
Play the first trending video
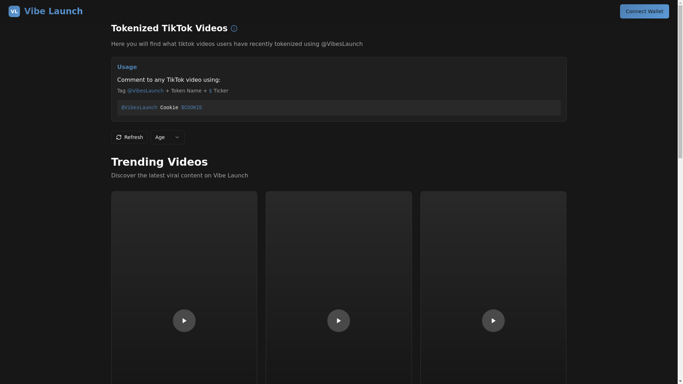coord(184,321)
